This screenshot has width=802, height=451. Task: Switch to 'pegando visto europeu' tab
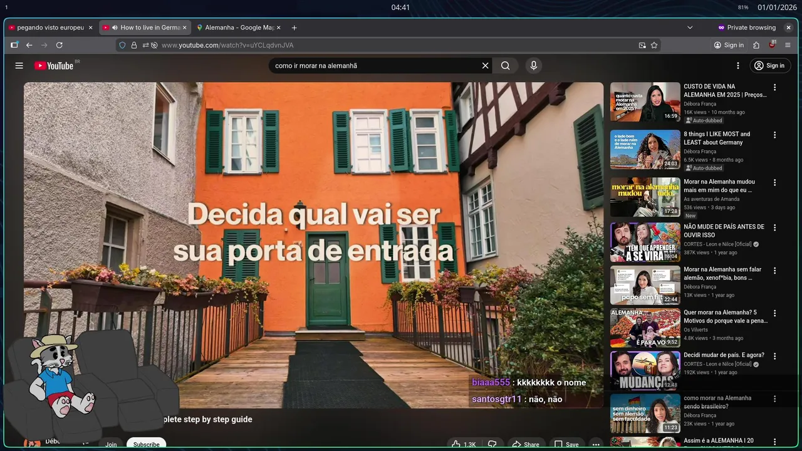coord(51,28)
